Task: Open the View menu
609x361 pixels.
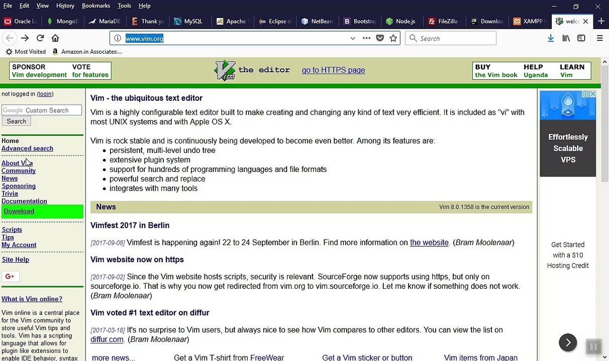Action: [42, 6]
